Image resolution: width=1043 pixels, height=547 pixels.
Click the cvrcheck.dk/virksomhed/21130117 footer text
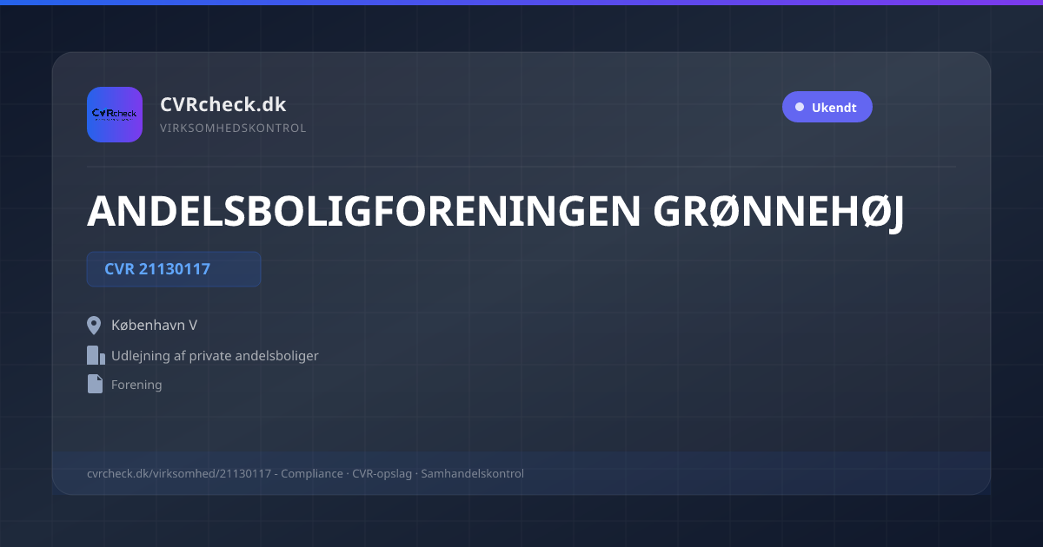180,474
